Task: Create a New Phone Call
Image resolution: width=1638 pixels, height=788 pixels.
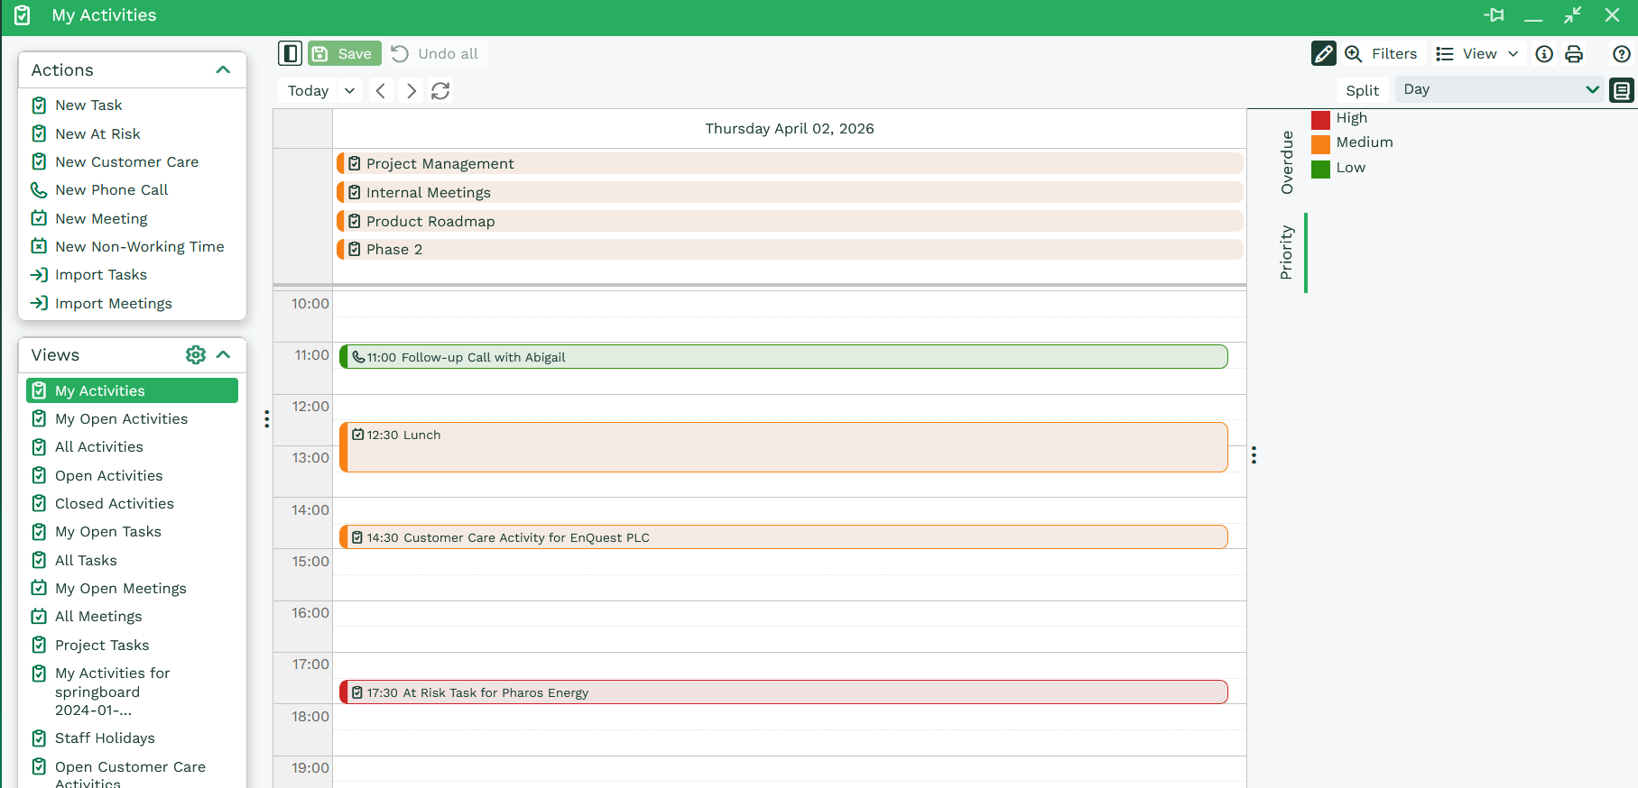Action: pyautogui.click(x=111, y=190)
